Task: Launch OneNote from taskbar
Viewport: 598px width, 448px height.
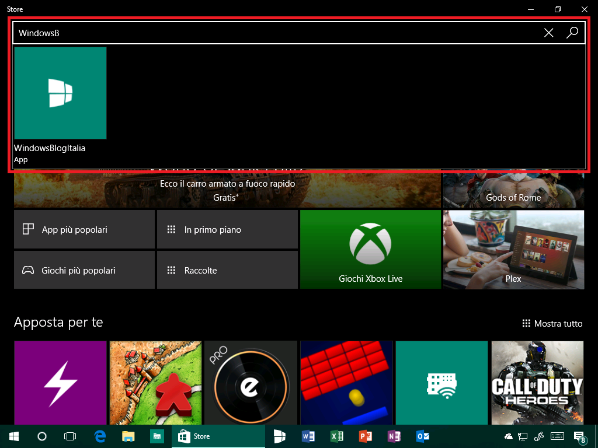Action: pyautogui.click(x=394, y=436)
